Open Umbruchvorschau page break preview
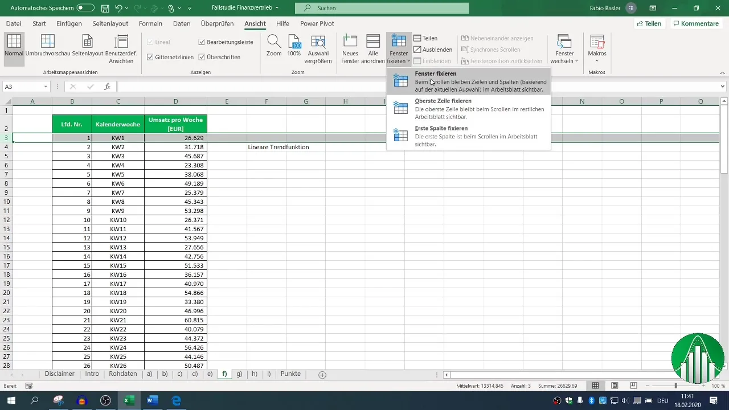729x410 pixels. [x=48, y=46]
